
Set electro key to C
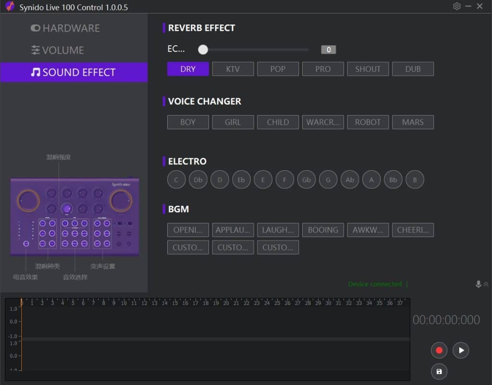(176, 180)
